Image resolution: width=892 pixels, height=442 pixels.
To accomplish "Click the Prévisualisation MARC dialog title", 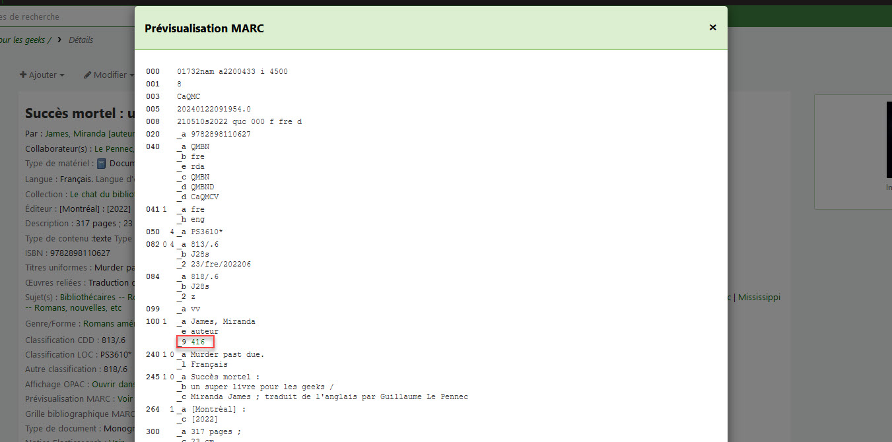I will [205, 28].
